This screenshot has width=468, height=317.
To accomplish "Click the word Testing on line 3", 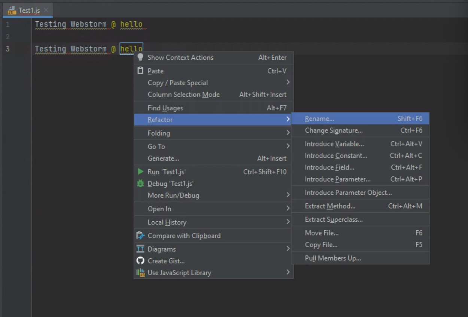I will coord(50,49).
